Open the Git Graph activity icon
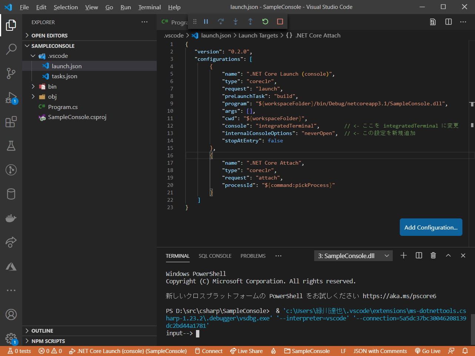Viewport: 475px width, 356px height. tap(11, 170)
